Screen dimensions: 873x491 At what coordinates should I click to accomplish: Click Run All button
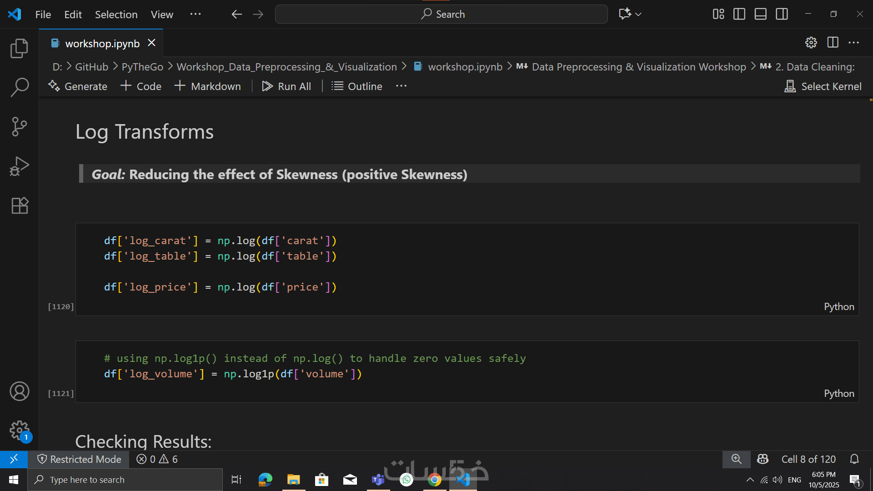point(286,86)
